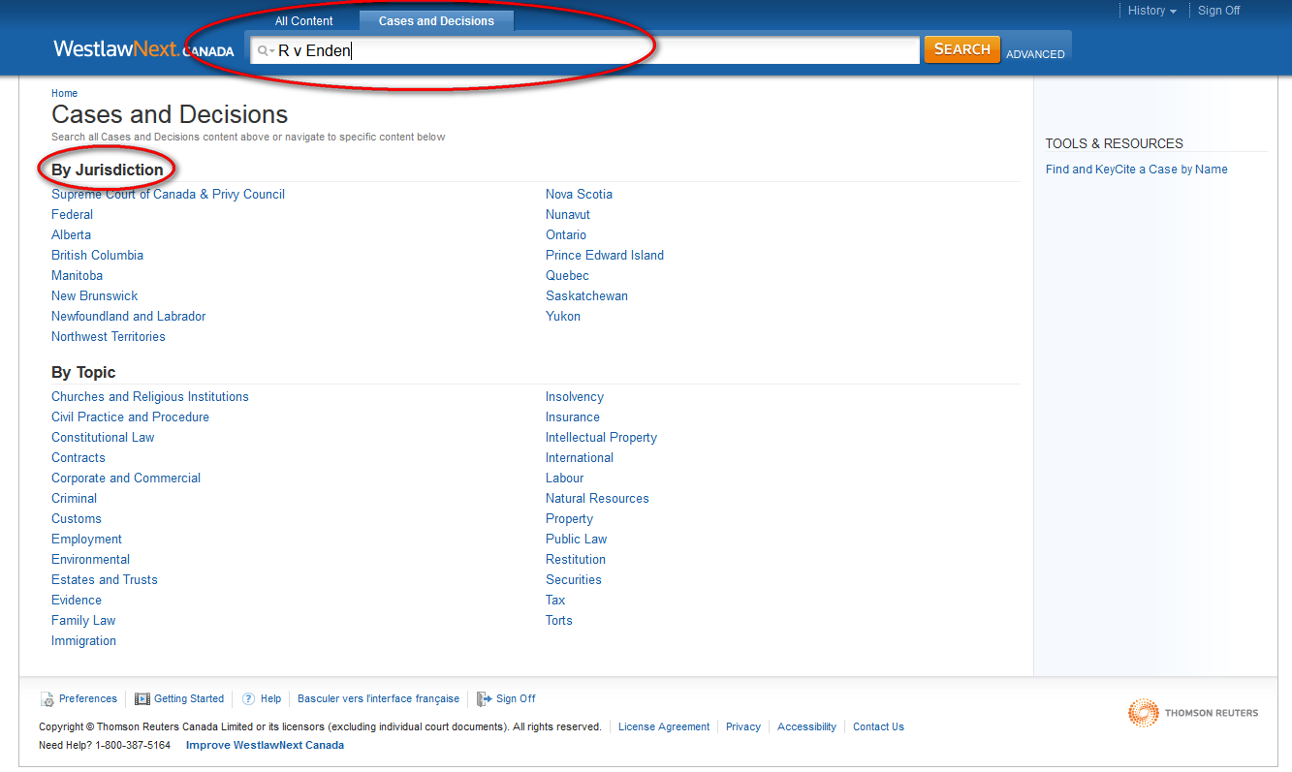Open Corporate and Commercial topic
The height and width of the screenshot is (772, 1292).
click(126, 478)
